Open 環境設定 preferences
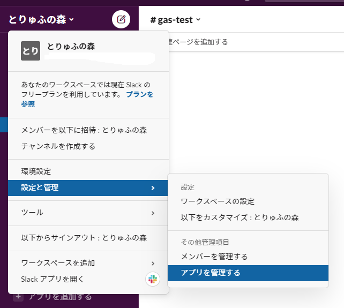 88,171
